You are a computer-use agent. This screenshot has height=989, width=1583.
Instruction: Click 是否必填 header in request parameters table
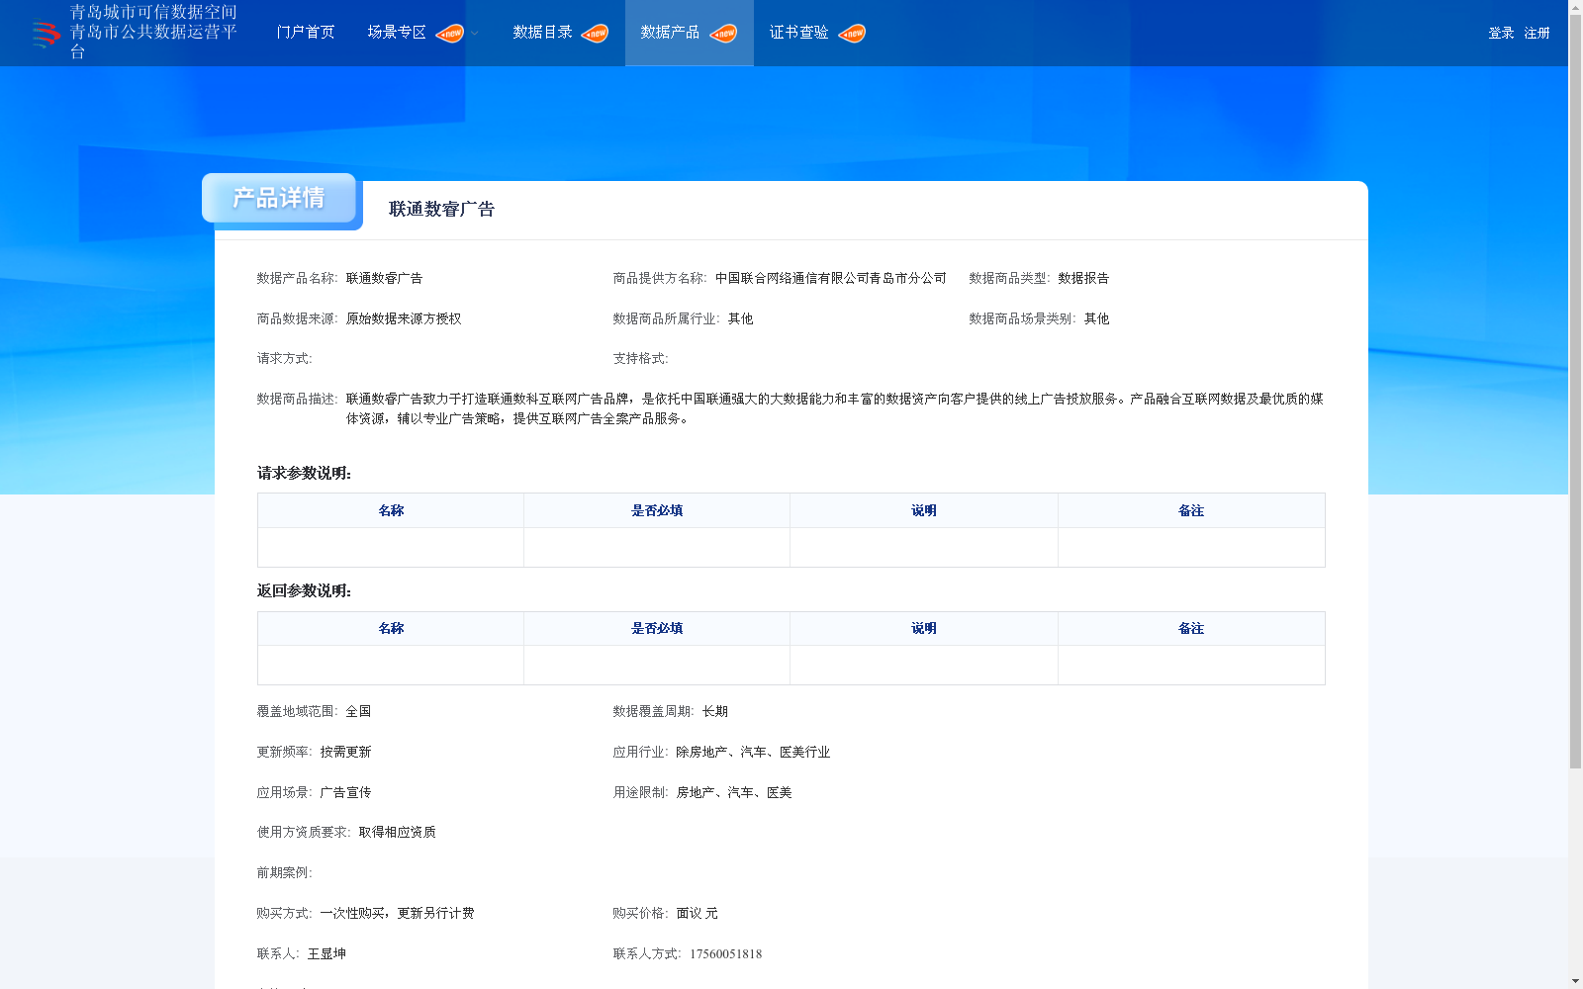pyautogui.click(x=657, y=511)
